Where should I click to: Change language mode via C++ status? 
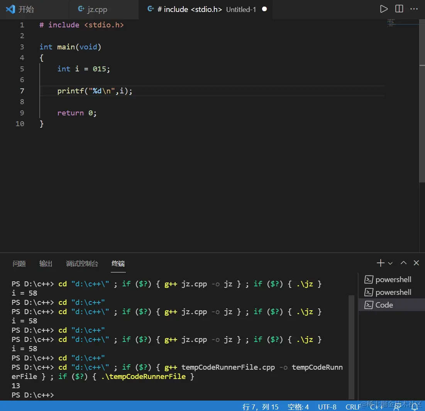point(376,407)
